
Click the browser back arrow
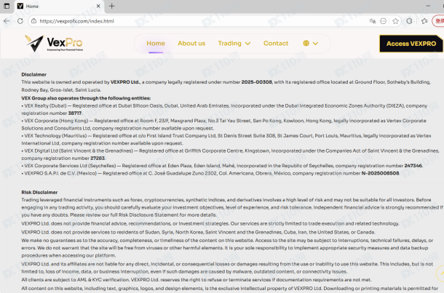[x=7, y=21]
